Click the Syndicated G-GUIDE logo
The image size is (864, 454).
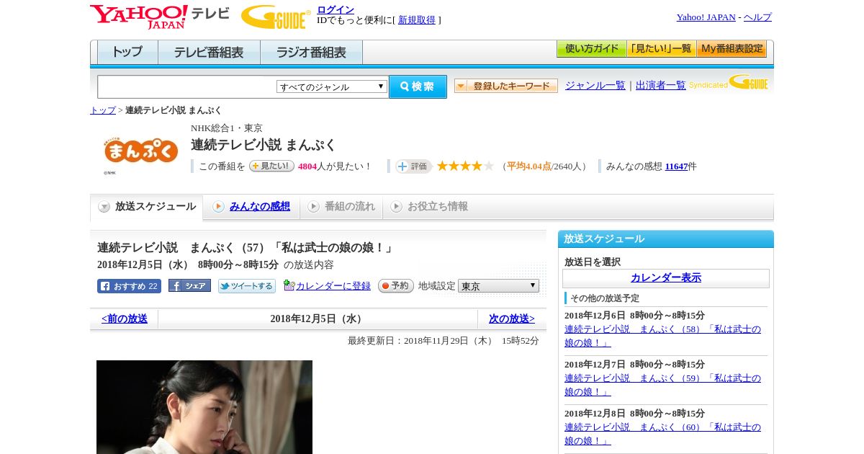click(x=729, y=83)
